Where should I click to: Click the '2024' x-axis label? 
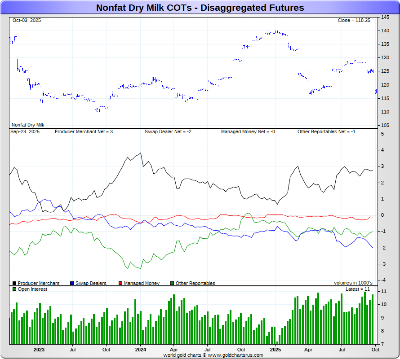point(141,350)
